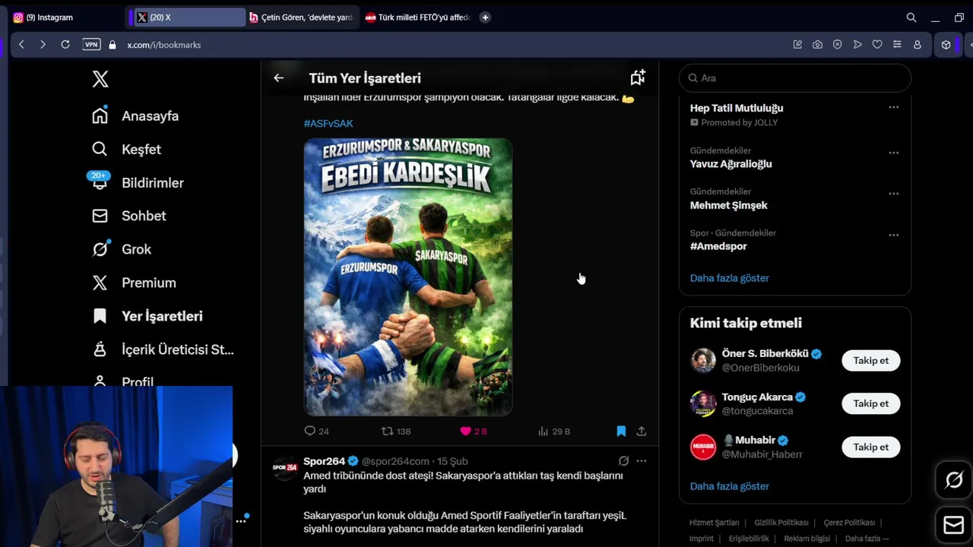The height and width of the screenshot is (547, 973).
Task: Click browser snapshot camera icon
Action: [x=817, y=45]
